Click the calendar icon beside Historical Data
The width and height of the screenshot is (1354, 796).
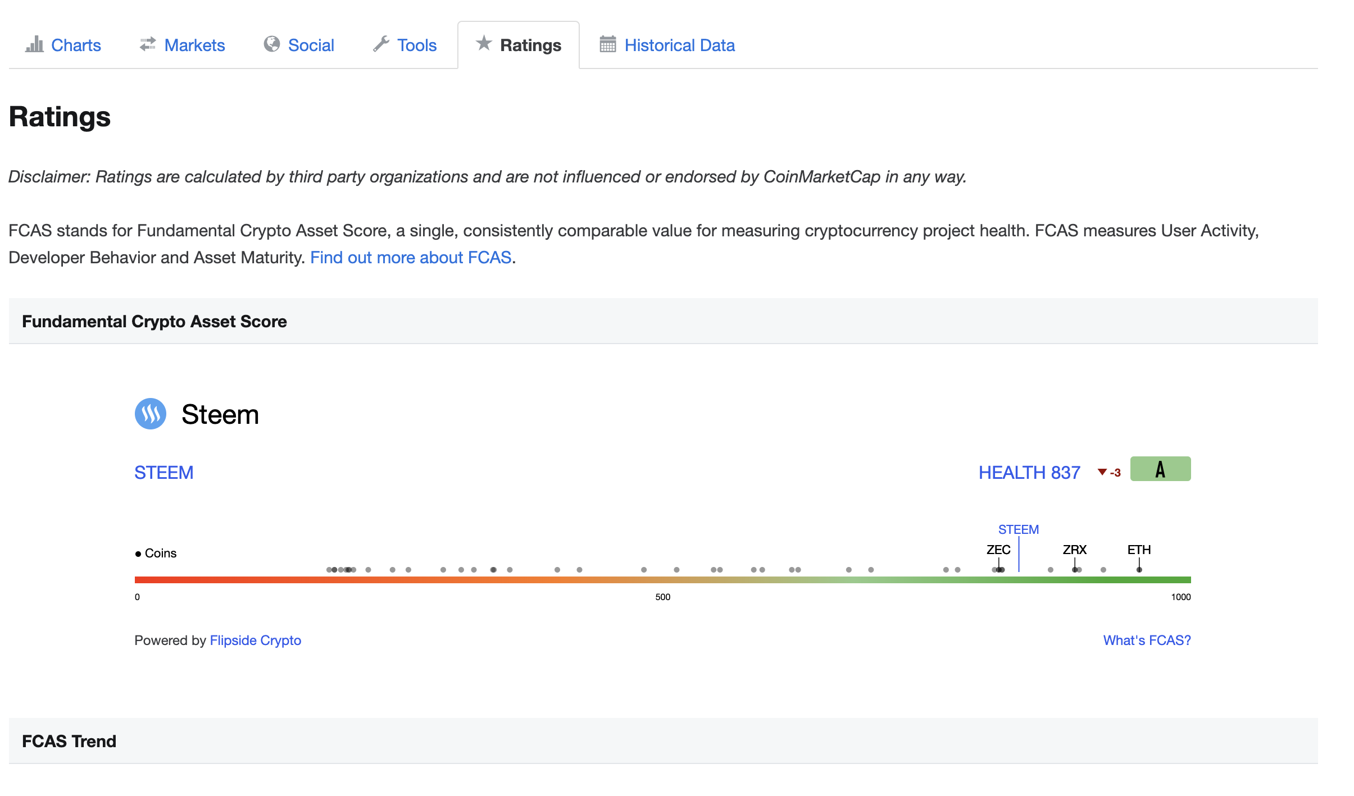point(608,44)
